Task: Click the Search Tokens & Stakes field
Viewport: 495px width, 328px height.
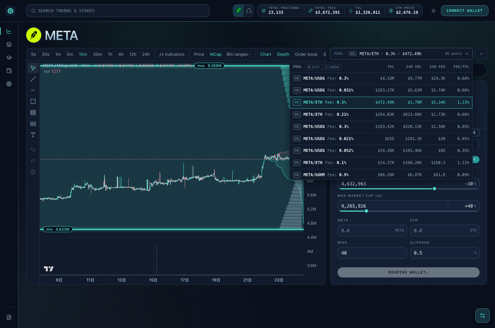Action: point(118,11)
